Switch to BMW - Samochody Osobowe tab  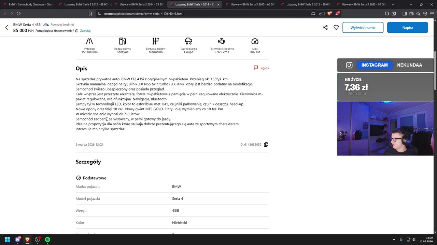click(28, 4)
